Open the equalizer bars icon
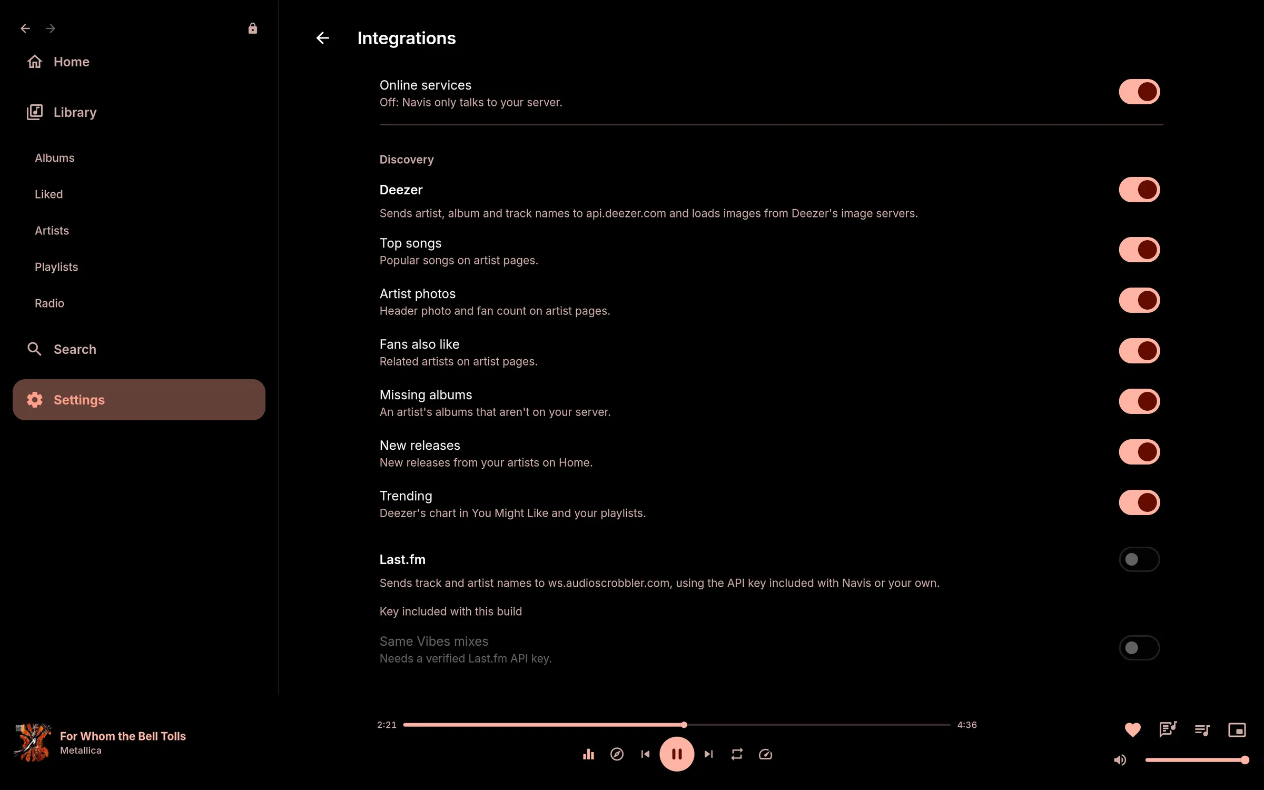1264x790 pixels. tap(588, 754)
